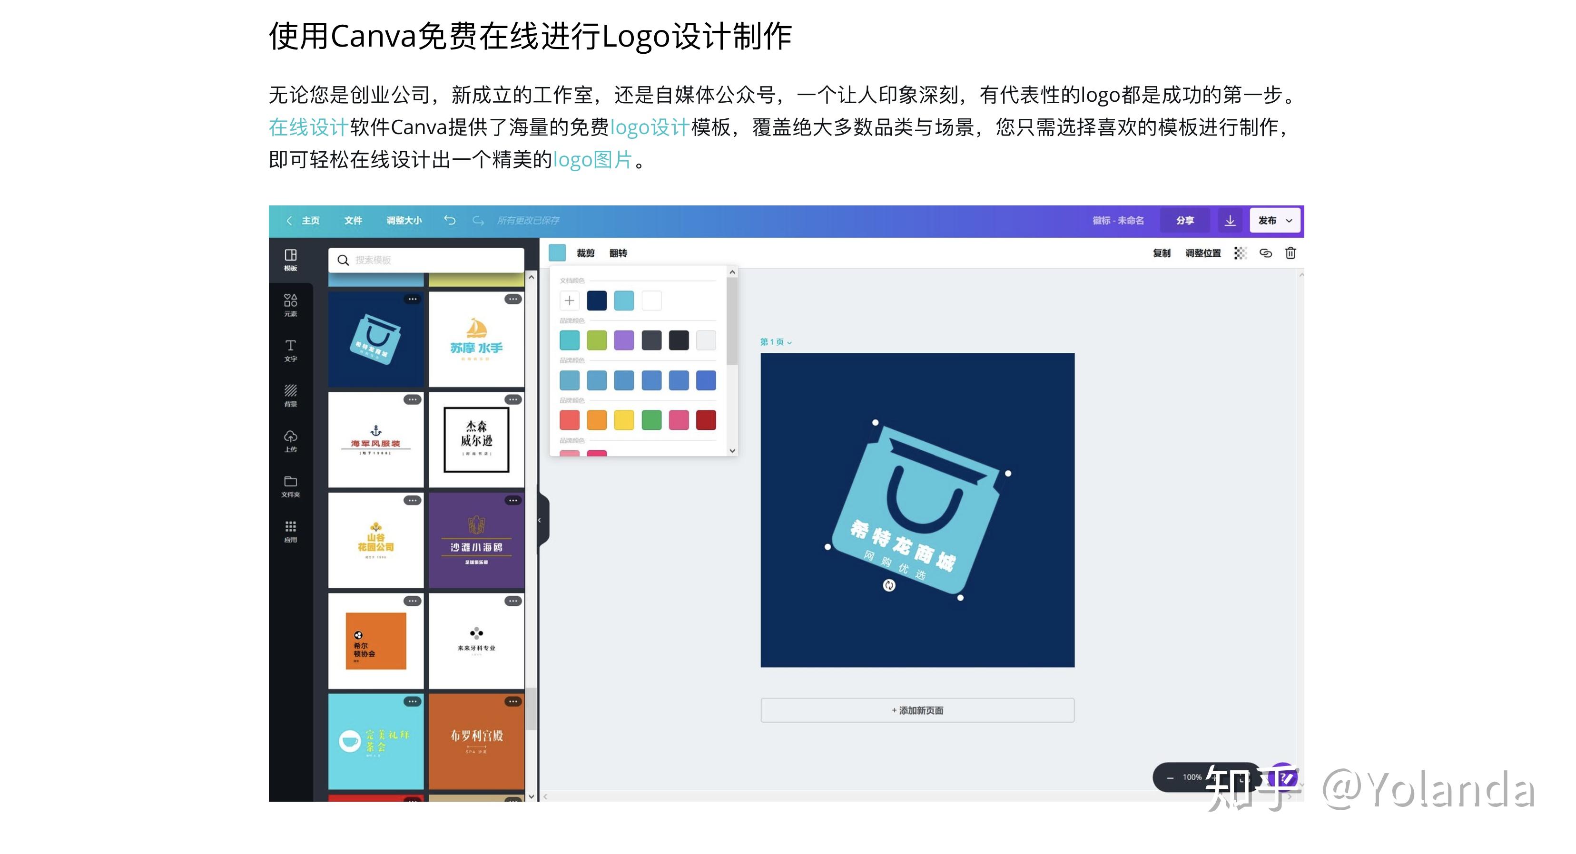1576x854 pixels.
Task: Click the color panel scroll down arrow
Action: [732, 450]
